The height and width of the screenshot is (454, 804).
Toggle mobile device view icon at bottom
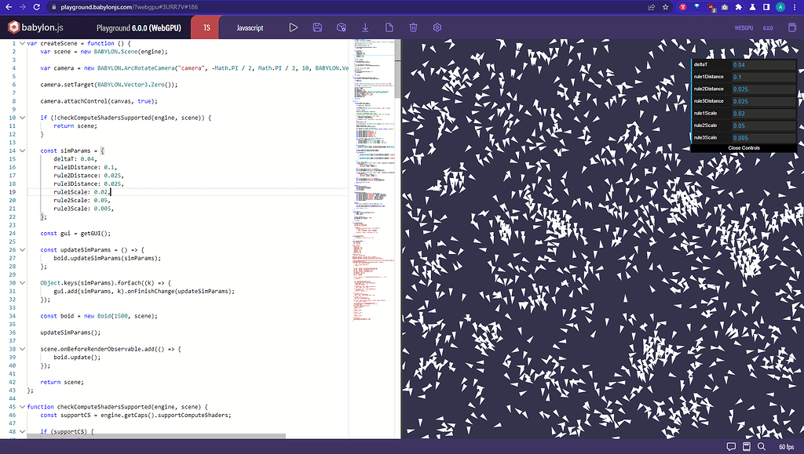point(745,446)
